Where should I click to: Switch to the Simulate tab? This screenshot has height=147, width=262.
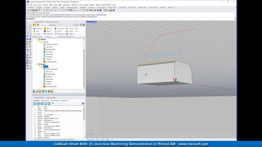(52, 25)
